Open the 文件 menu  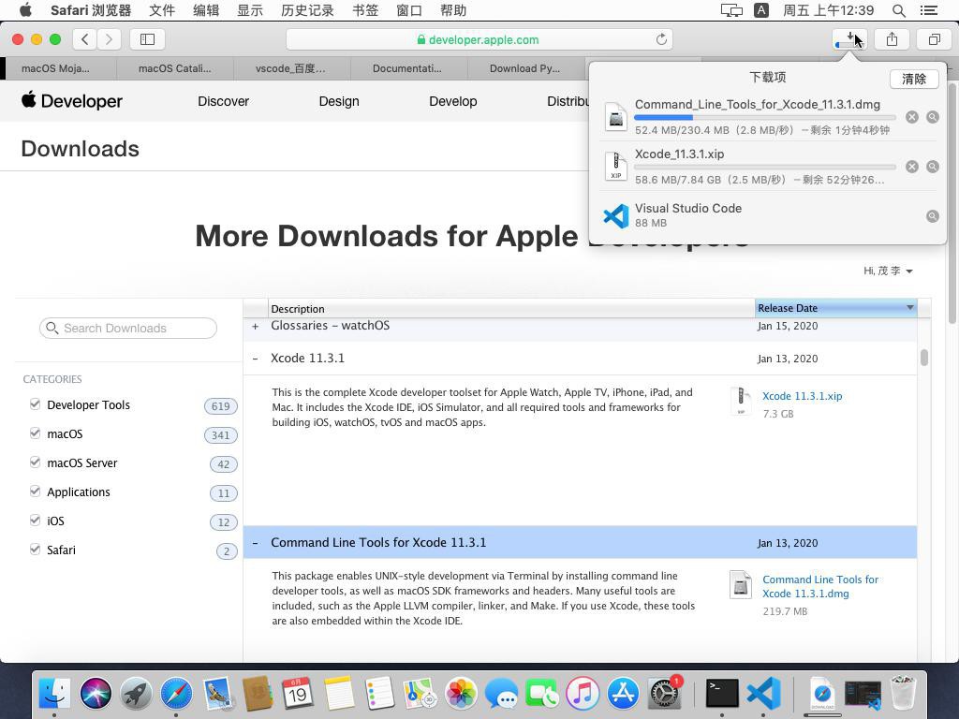(x=162, y=10)
